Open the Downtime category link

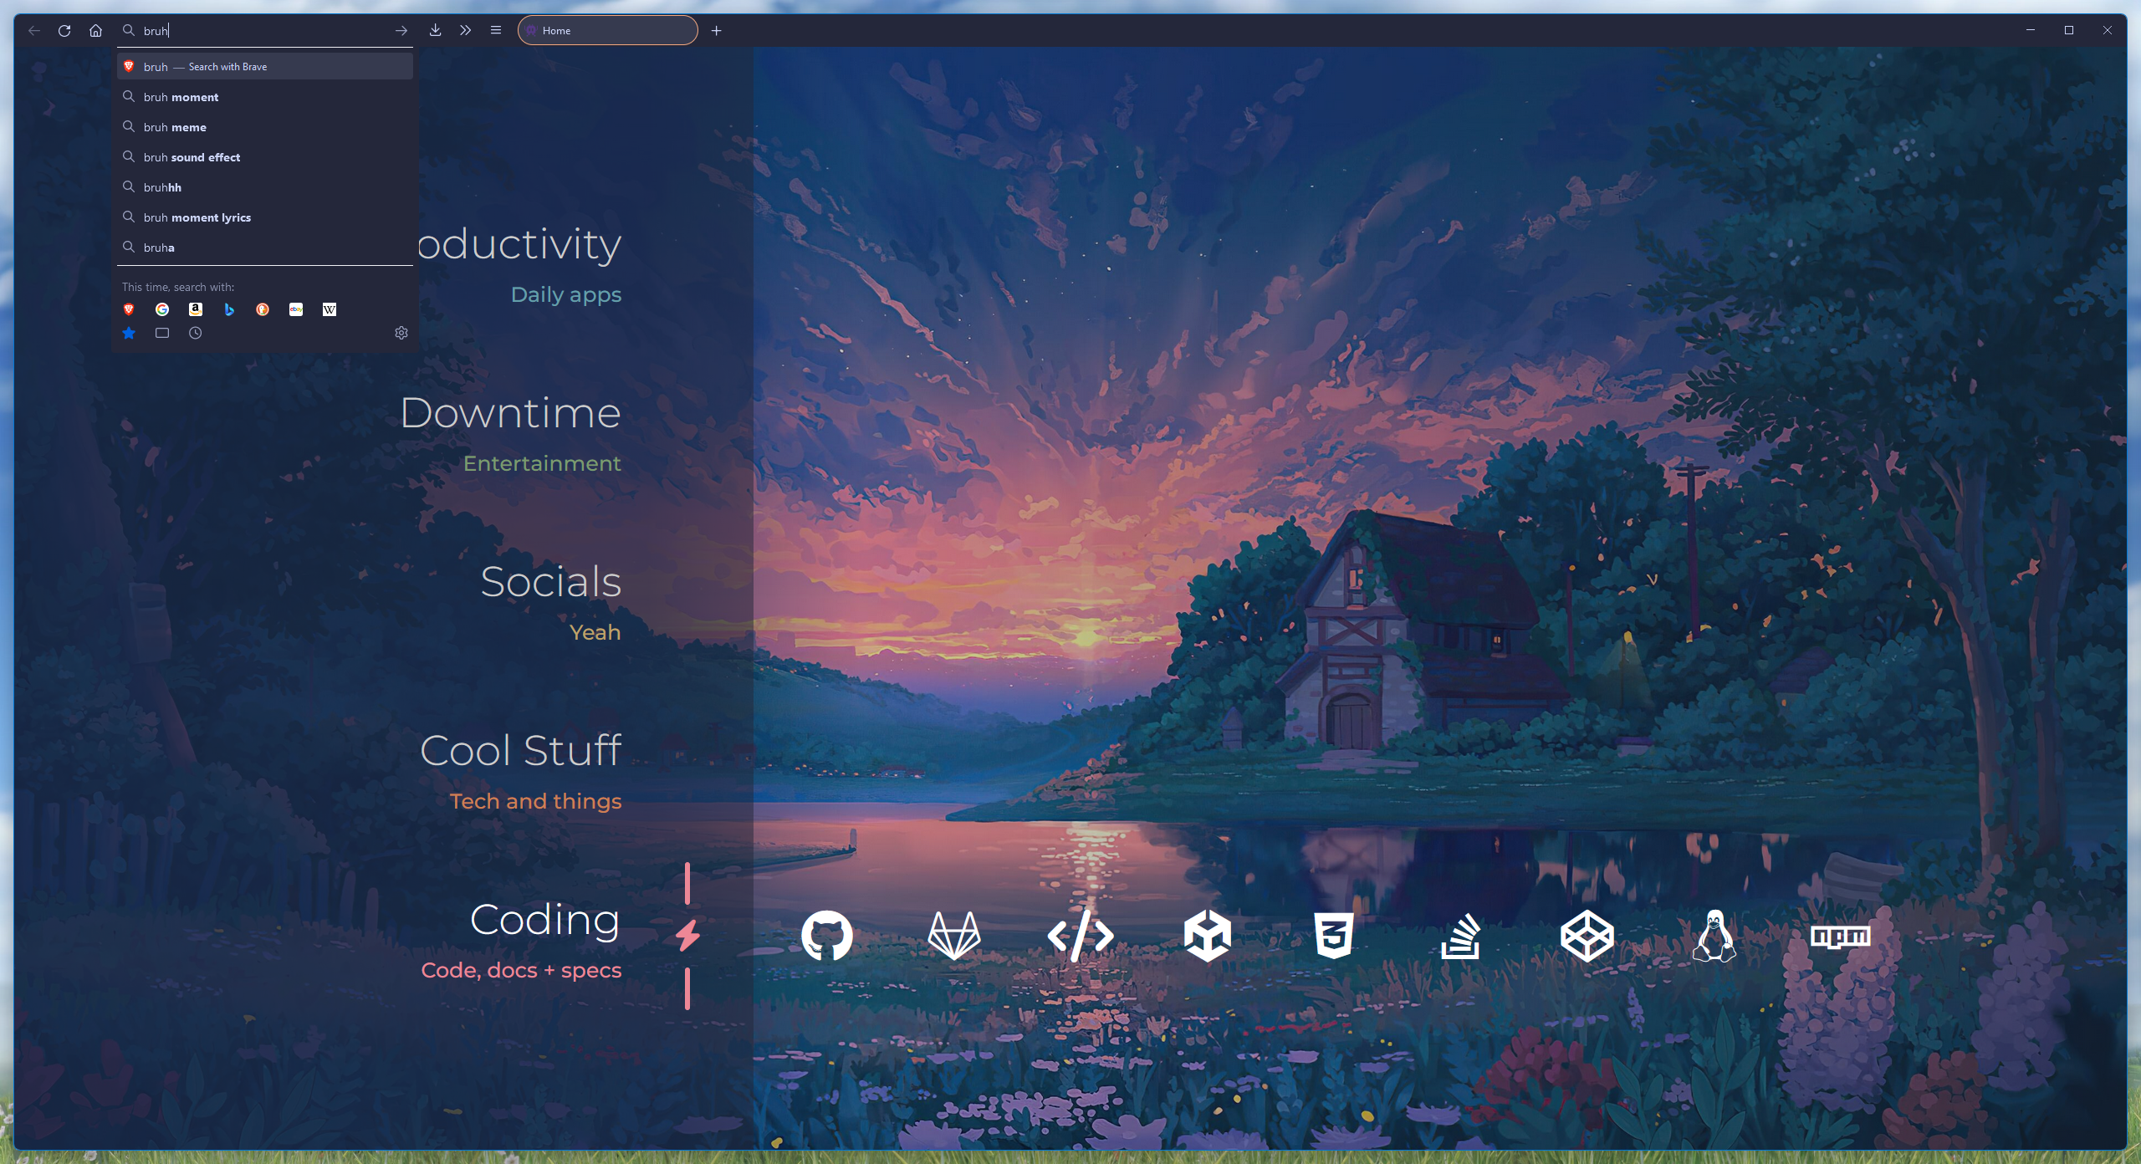[x=510, y=413]
